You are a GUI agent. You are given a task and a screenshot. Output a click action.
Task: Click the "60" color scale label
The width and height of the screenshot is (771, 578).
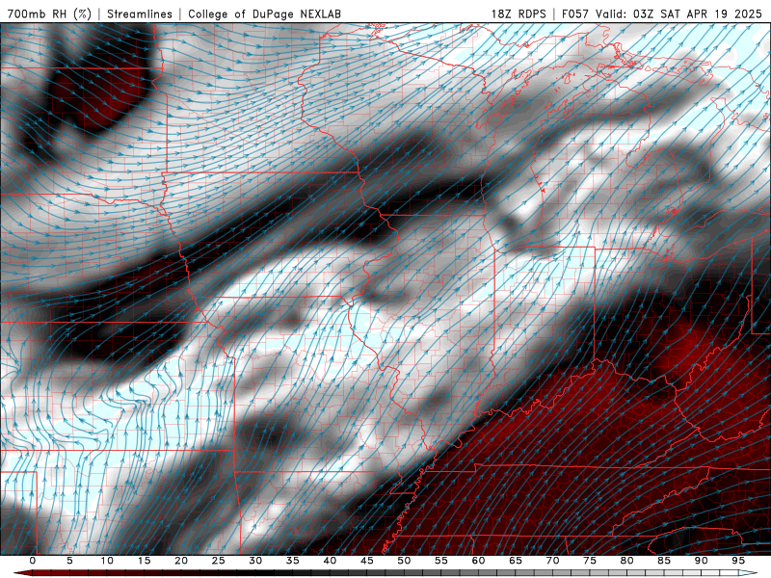[478, 561]
